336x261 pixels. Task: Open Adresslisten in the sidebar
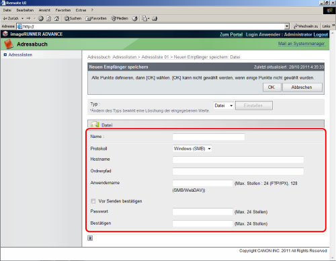pos(20,54)
